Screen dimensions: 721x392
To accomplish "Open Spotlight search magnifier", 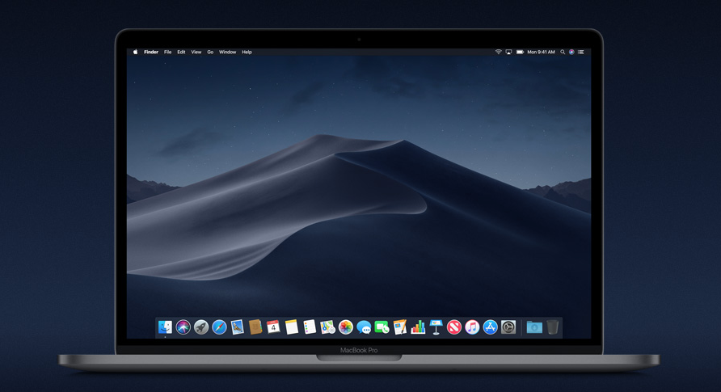I will pyautogui.click(x=563, y=52).
